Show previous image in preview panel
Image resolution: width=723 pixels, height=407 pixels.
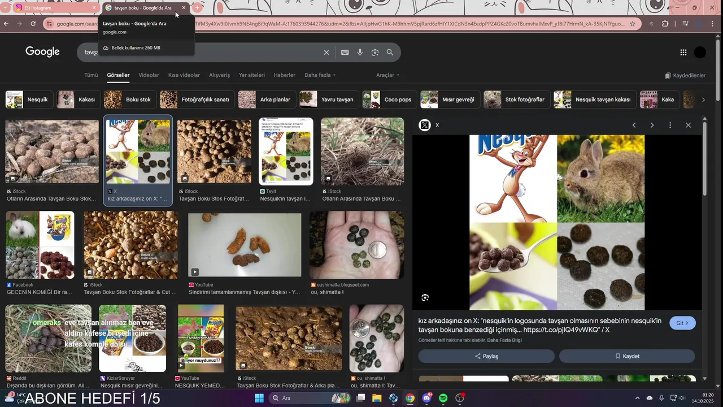[x=634, y=125]
